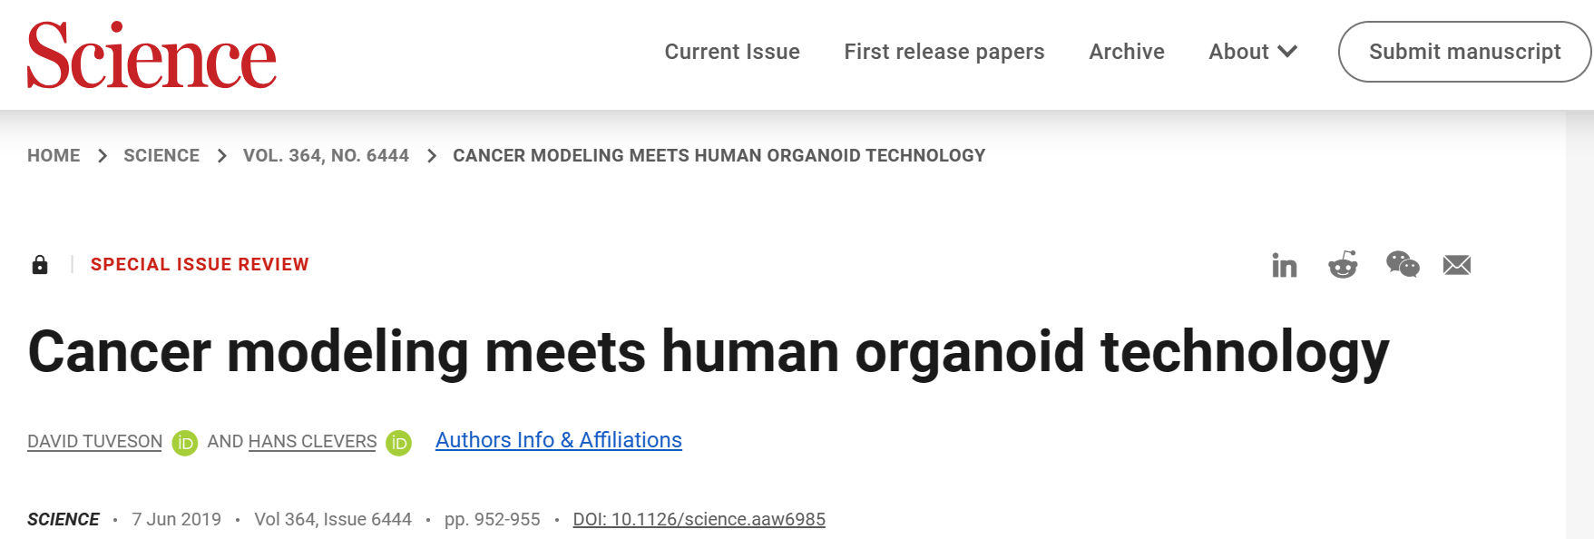Expand the About dropdown menu
Viewport: 1594px width, 539px height.
[x=1253, y=52]
